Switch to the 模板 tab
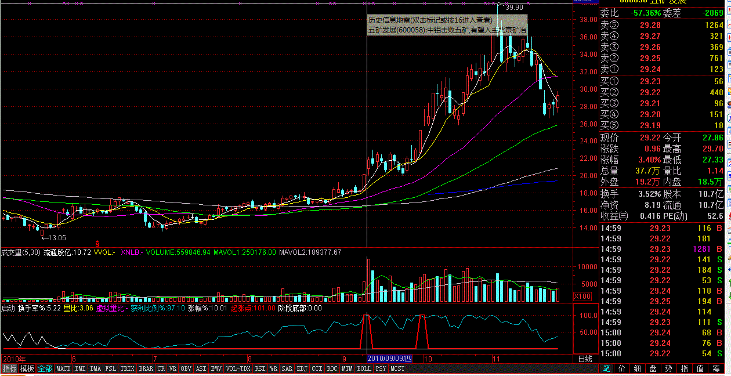 pyautogui.click(x=27, y=368)
